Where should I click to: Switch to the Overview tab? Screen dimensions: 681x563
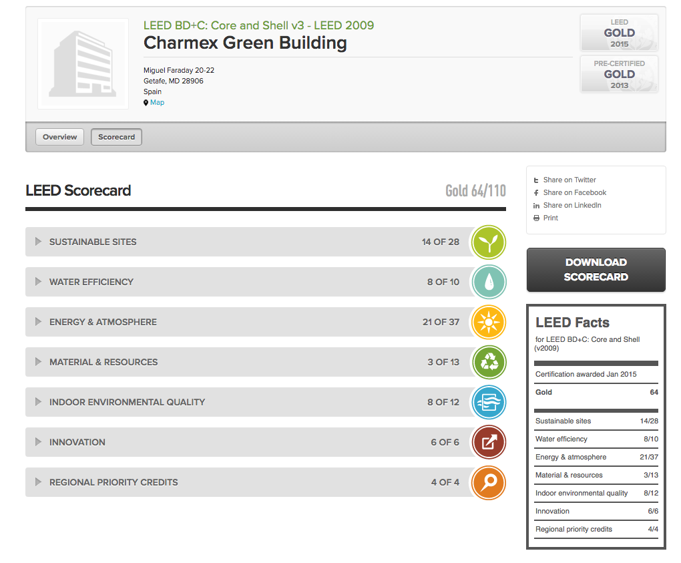click(x=59, y=137)
